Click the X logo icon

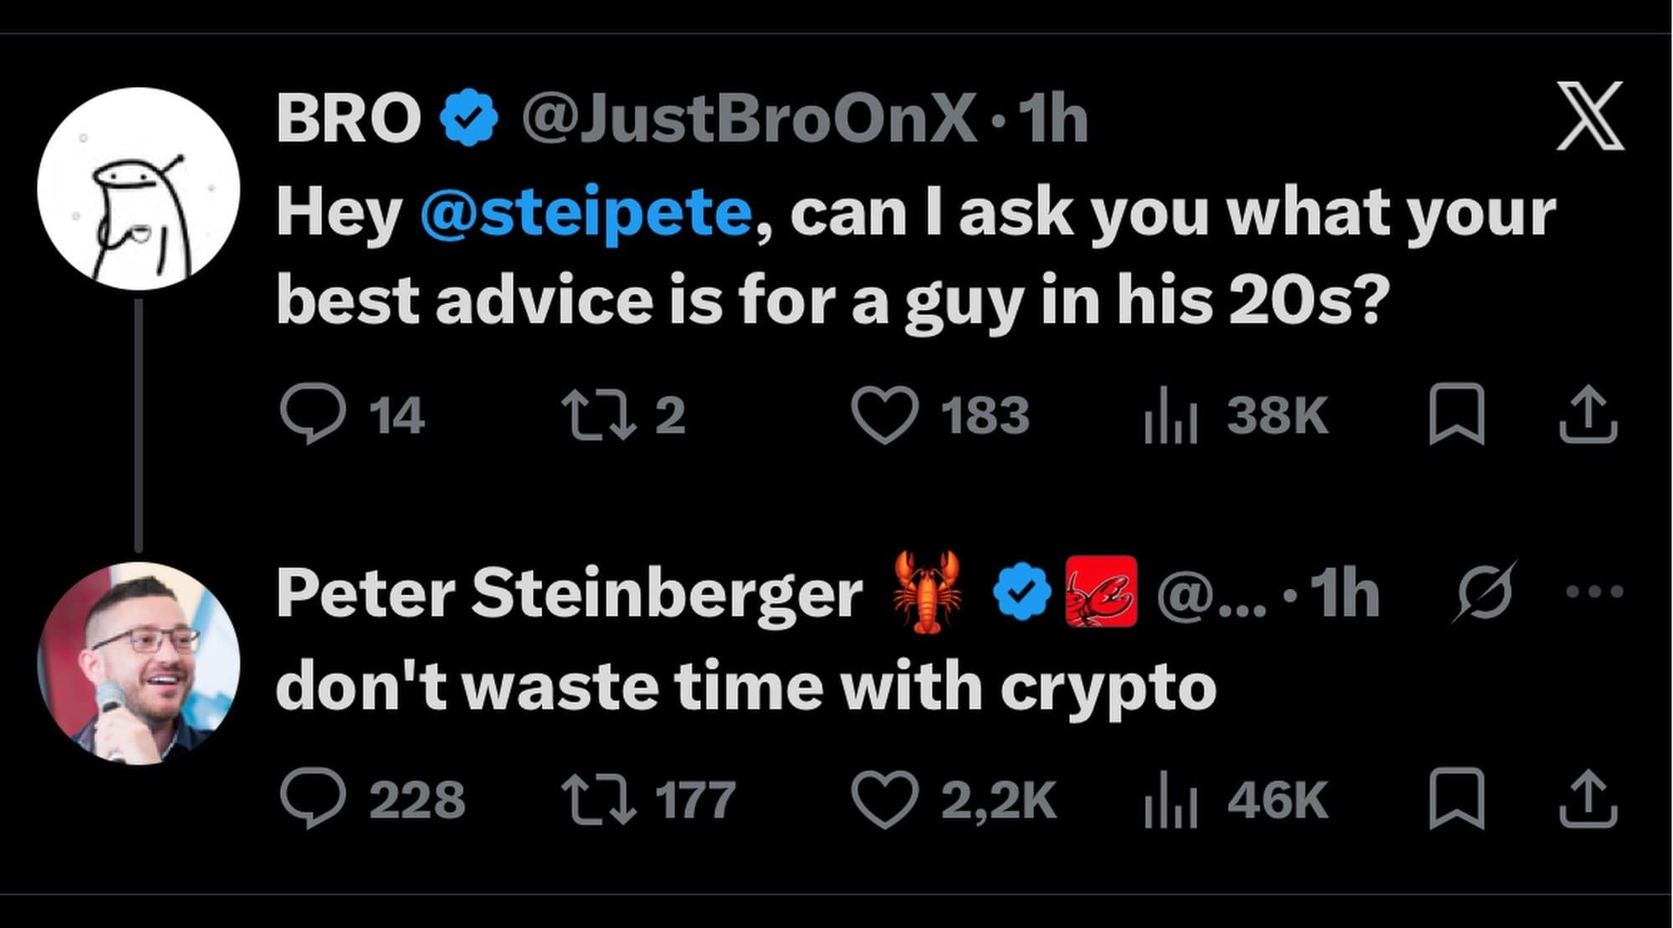[x=1589, y=116]
